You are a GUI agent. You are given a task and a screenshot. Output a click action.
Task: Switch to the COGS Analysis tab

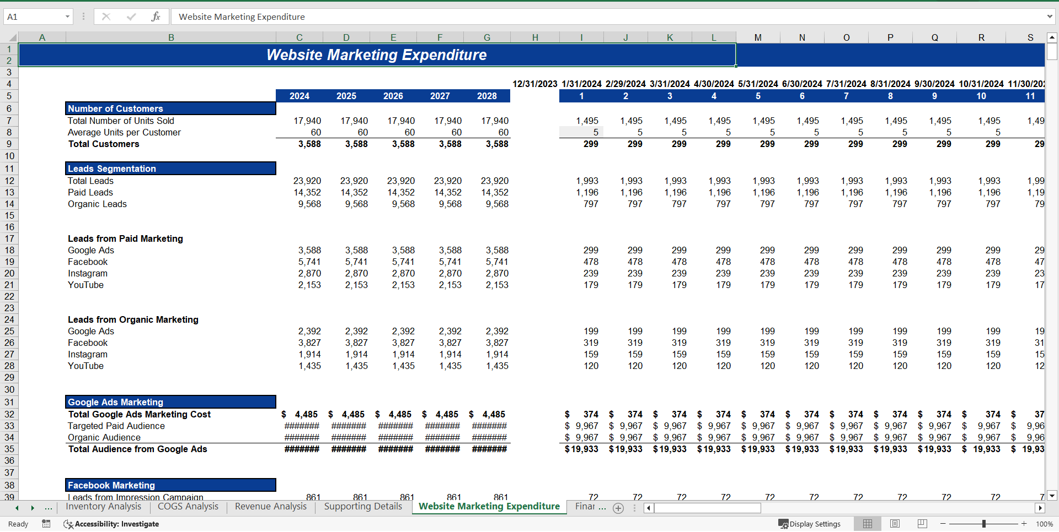[x=188, y=507]
